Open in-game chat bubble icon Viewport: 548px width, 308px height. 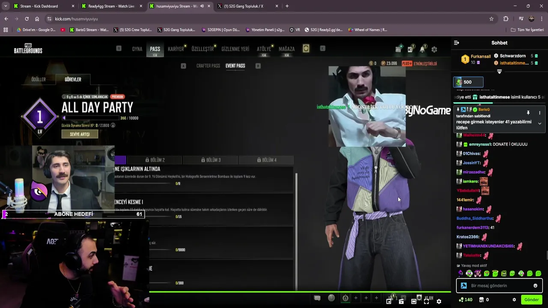[x=317, y=298]
